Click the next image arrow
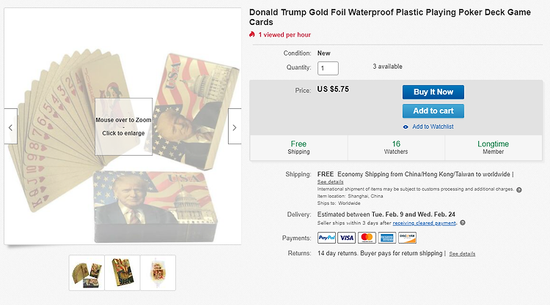This screenshot has width=550, height=305. (235, 127)
